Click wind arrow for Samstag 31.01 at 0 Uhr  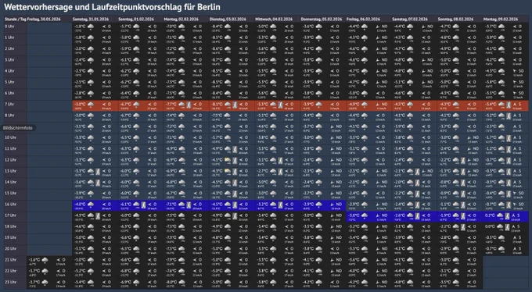point(104,27)
